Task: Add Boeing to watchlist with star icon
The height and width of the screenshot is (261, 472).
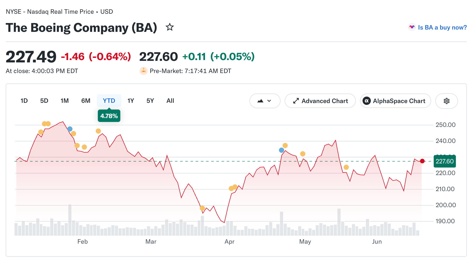Action: (170, 27)
